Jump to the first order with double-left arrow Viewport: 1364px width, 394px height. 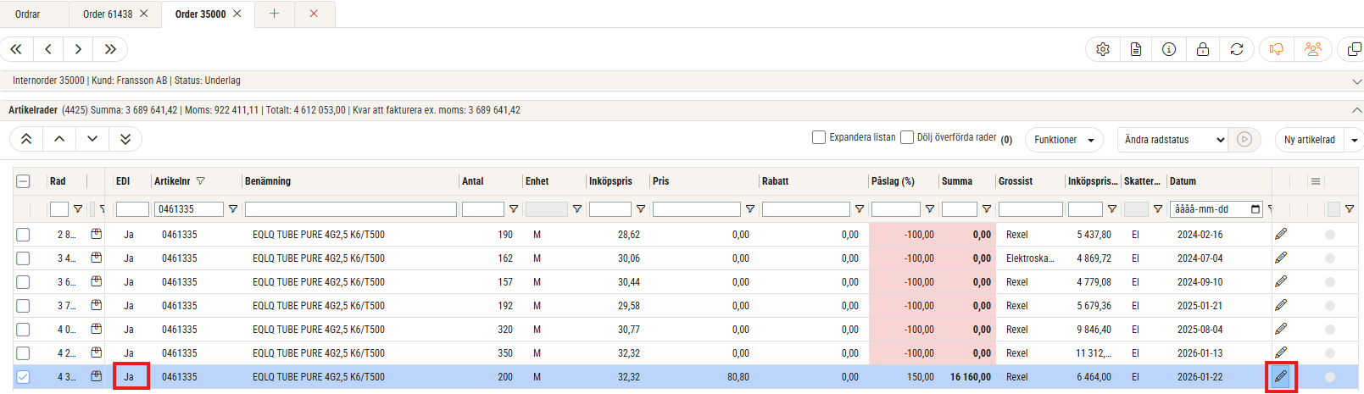(x=16, y=49)
